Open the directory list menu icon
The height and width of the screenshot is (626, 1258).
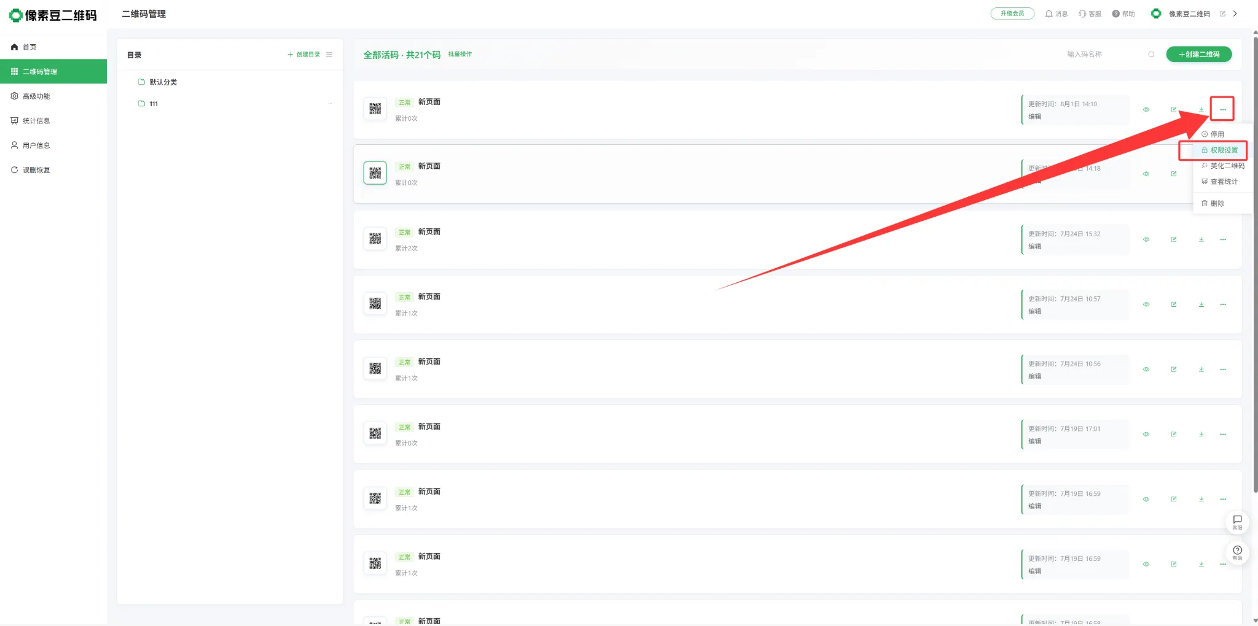(329, 55)
